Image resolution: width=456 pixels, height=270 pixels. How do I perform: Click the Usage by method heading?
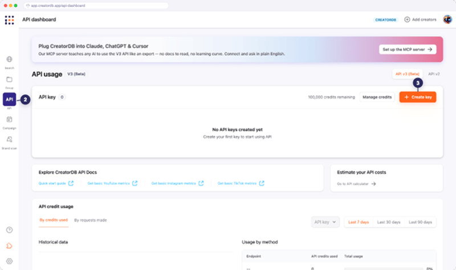[260, 242]
